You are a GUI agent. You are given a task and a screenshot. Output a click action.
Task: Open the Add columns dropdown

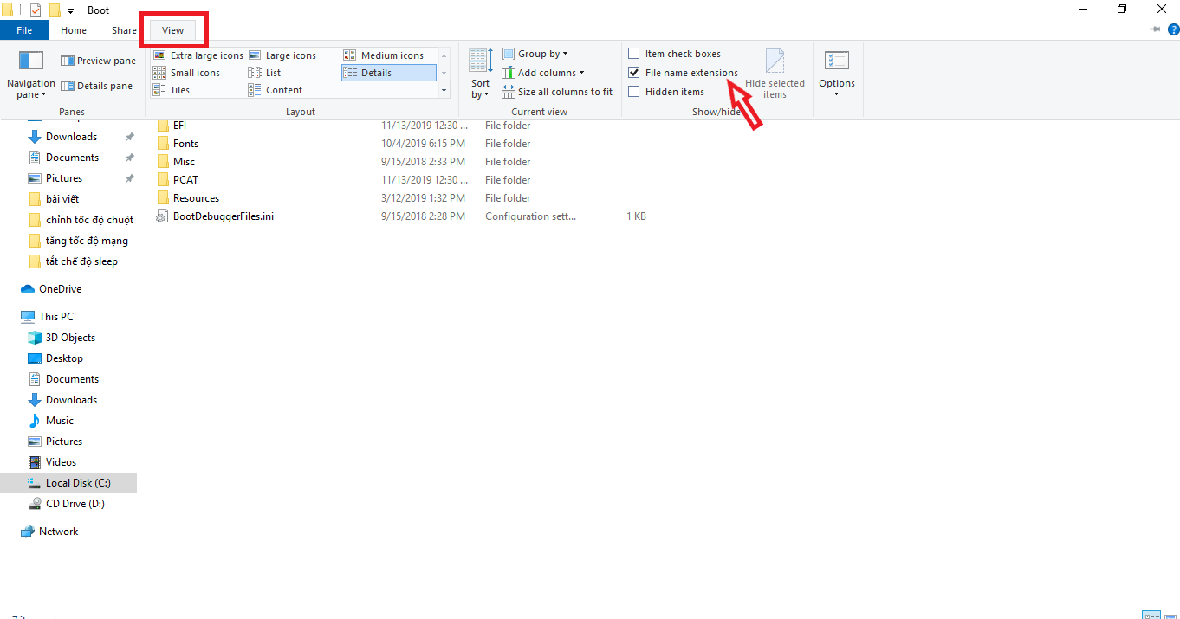[x=543, y=73]
